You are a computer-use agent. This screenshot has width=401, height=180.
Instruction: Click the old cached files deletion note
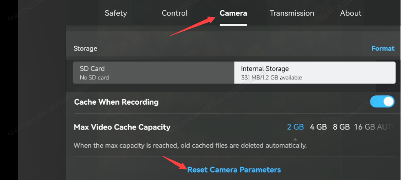190,146
